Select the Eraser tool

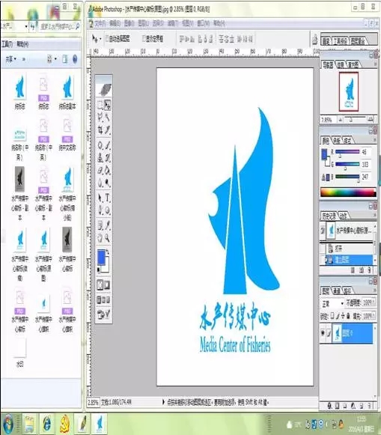click(x=100, y=171)
